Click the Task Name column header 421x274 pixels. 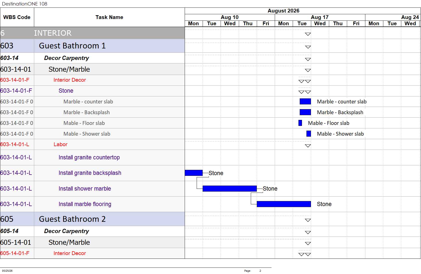point(109,17)
